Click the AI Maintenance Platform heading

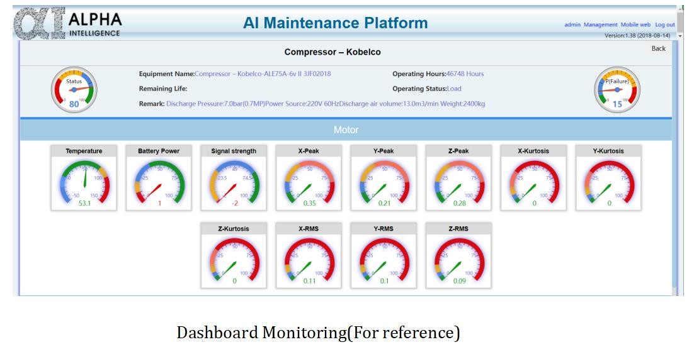335,23
